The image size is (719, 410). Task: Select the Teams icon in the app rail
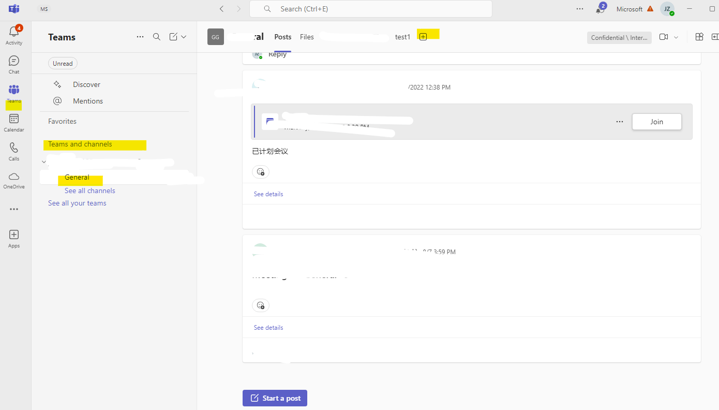[14, 93]
